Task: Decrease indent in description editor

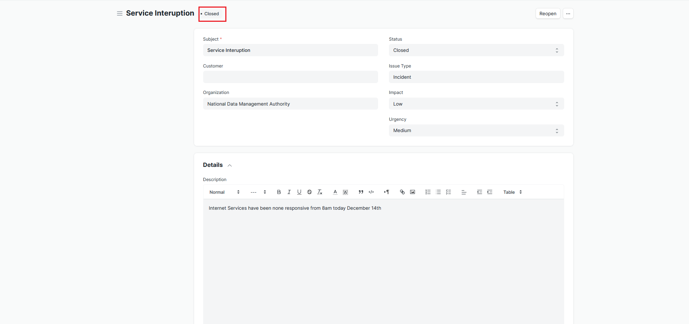Action: pyautogui.click(x=479, y=192)
